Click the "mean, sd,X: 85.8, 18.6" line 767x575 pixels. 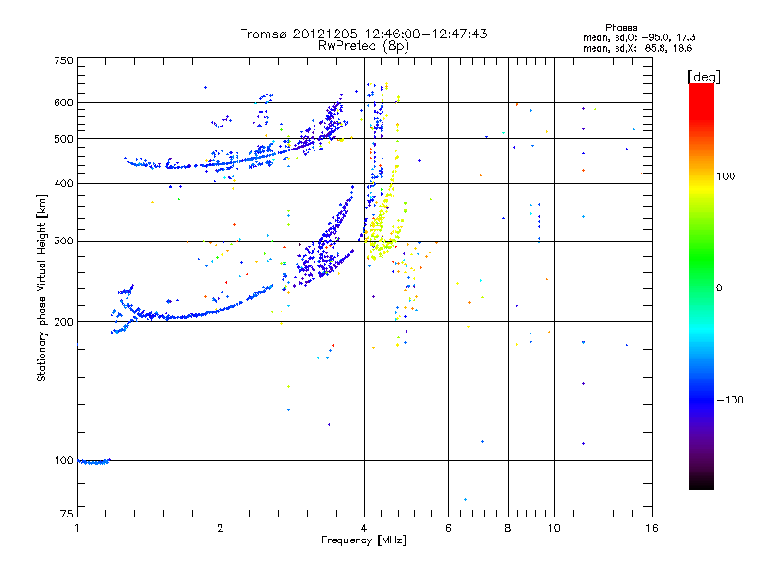[x=638, y=48]
